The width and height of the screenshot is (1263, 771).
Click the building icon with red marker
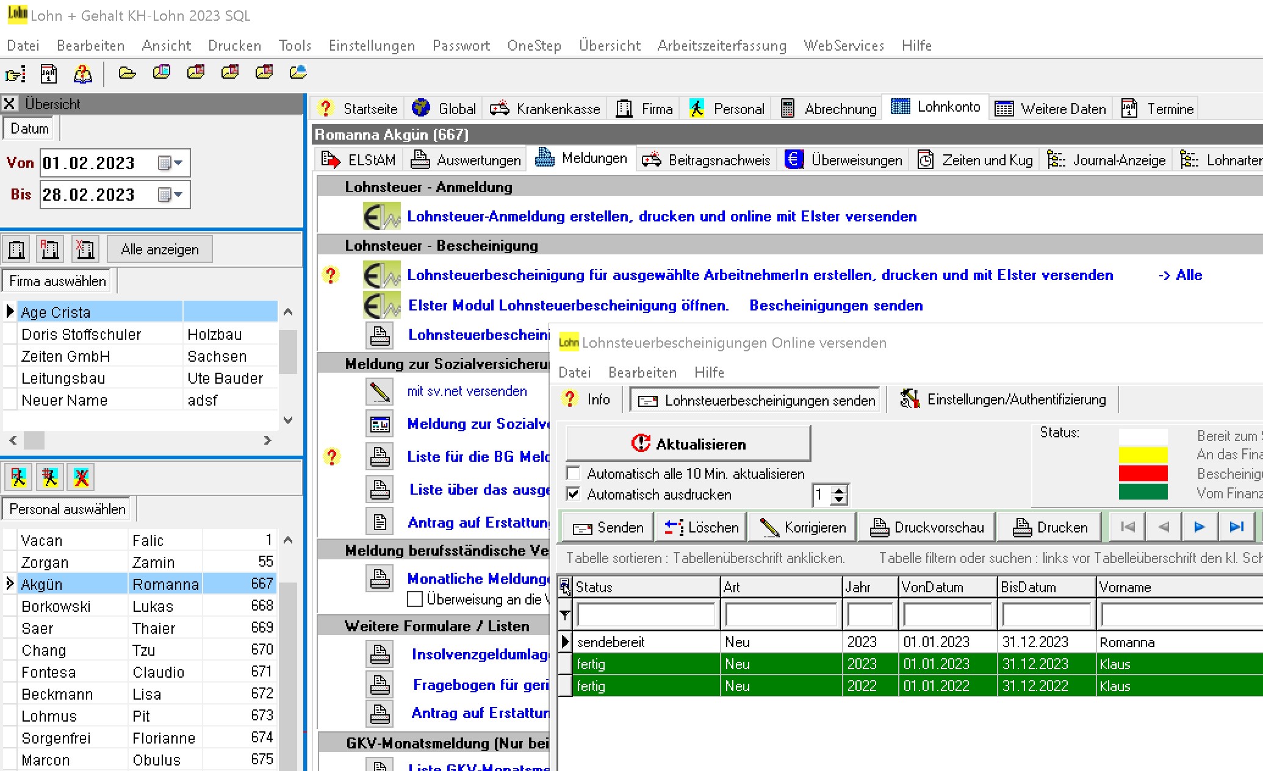50,249
